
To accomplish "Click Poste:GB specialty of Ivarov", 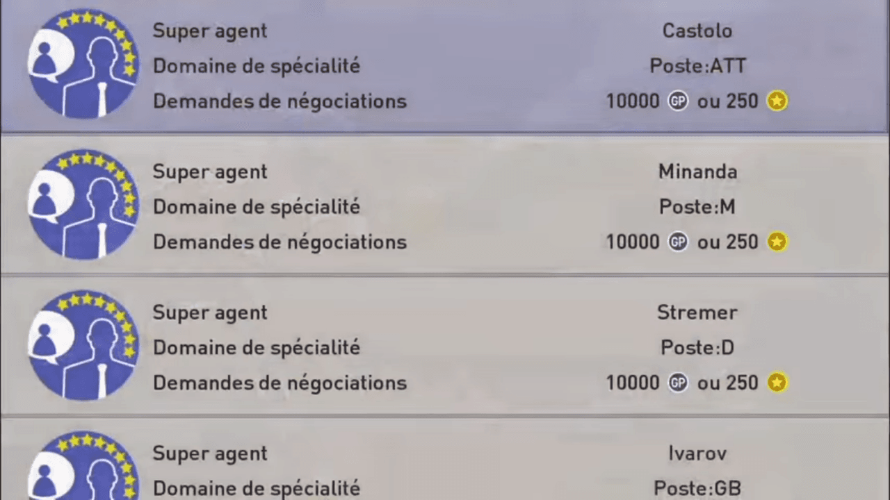I will (x=697, y=488).
